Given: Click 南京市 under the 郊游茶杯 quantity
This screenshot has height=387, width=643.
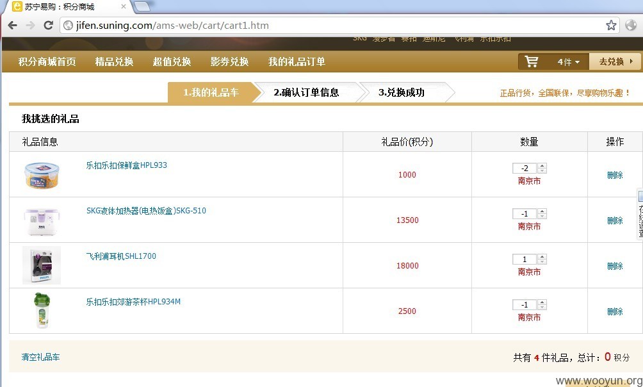Looking at the screenshot, I should [529, 318].
